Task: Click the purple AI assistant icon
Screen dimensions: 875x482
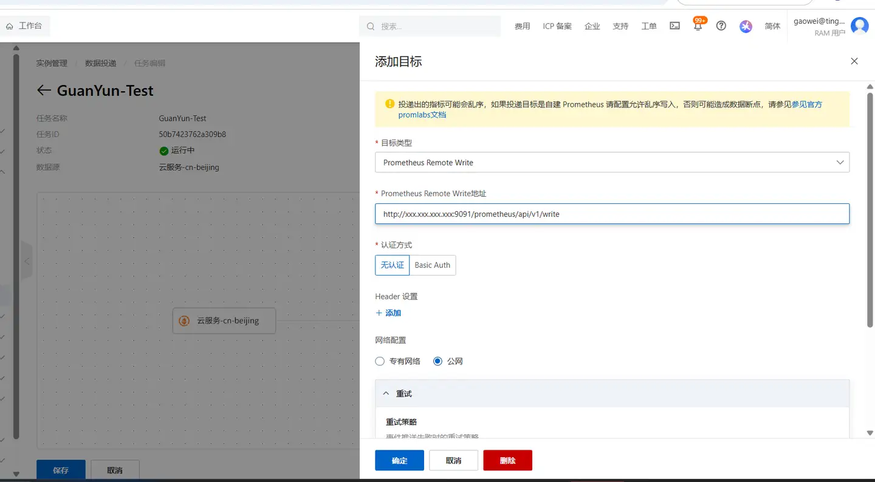Action: point(746,26)
